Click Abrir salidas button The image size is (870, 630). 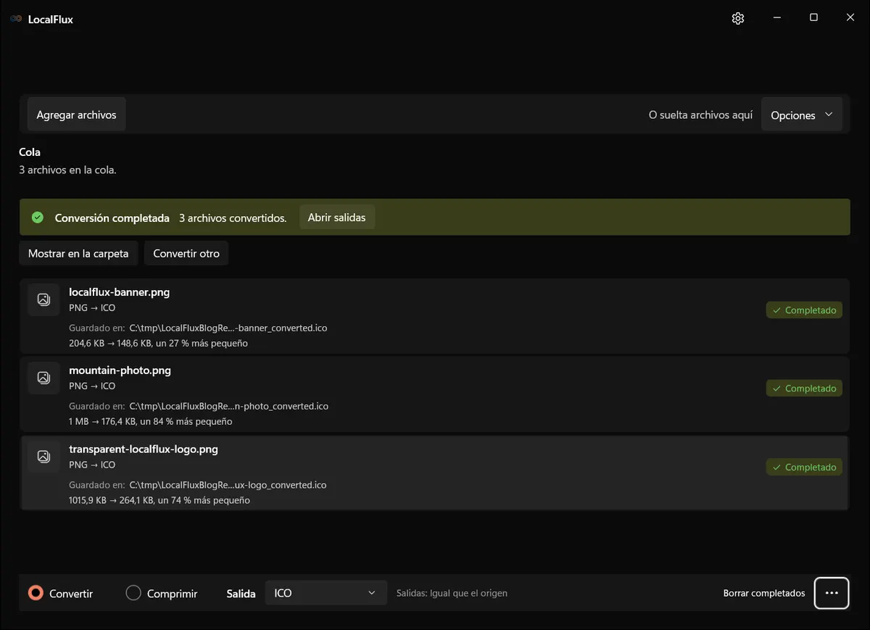pyautogui.click(x=337, y=217)
